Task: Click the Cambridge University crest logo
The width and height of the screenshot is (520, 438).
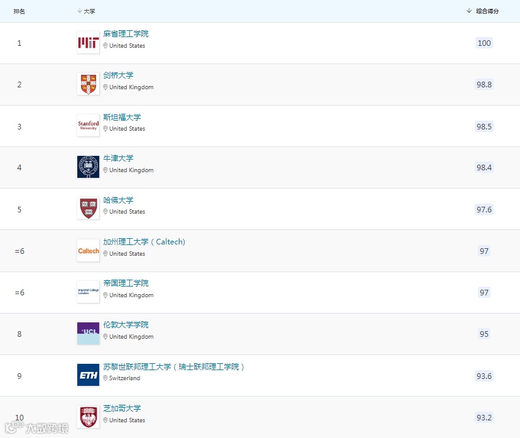Action: point(88,84)
